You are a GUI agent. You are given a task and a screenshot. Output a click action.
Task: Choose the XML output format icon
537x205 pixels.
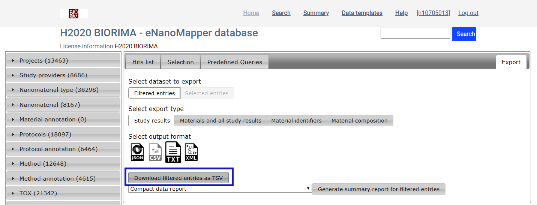(191, 152)
